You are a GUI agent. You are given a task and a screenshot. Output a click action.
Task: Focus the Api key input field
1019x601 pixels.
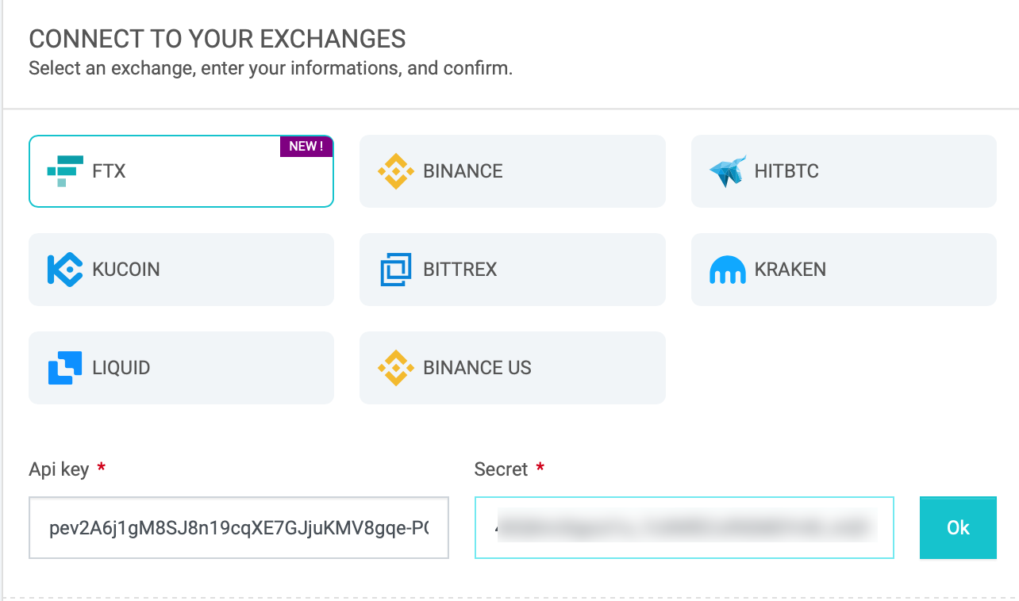(239, 528)
